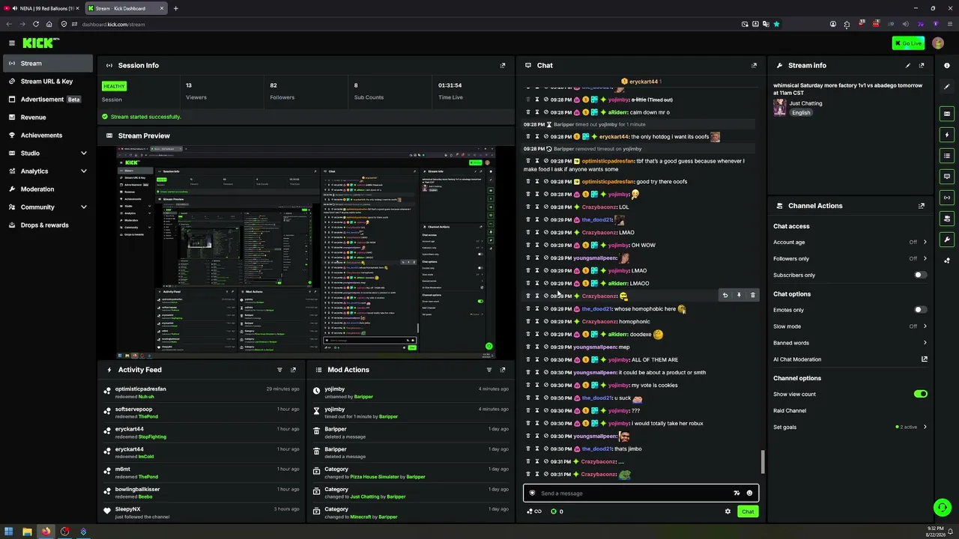Open the user avatar menu
Image resolution: width=959 pixels, height=539 pixels.
(x=938, y=43)
